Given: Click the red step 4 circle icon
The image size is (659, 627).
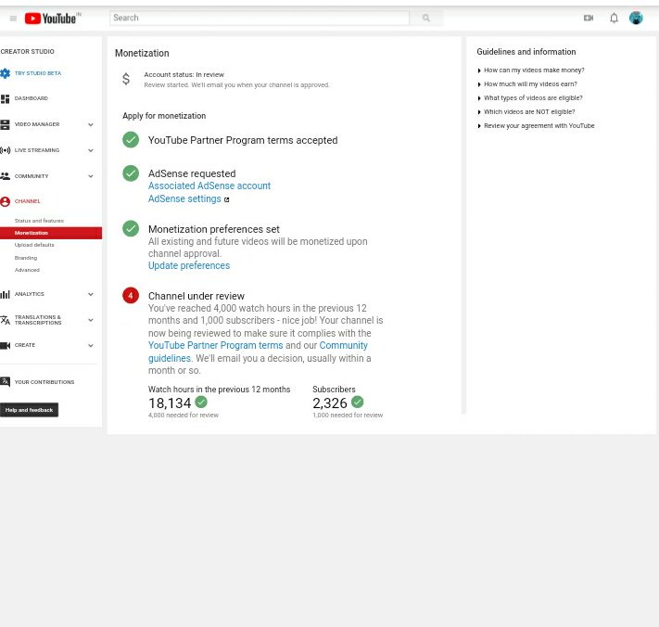Looking at the screenshot, I should (x=131, y=295).
